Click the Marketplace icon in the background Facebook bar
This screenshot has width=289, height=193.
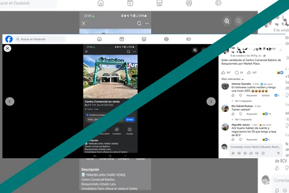[x=159, y=3]
